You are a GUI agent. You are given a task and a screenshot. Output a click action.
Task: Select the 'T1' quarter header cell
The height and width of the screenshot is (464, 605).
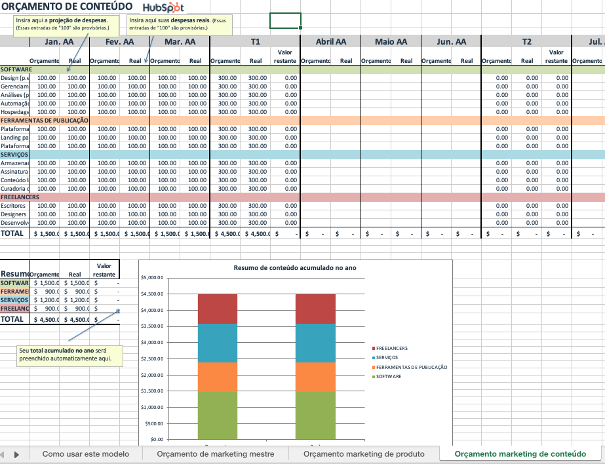click(x=256, y=42)
